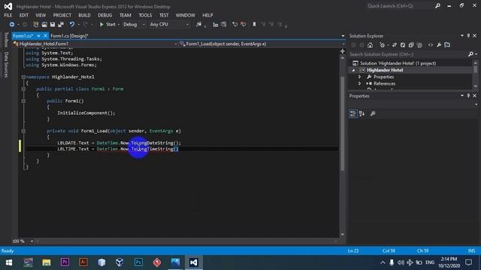Click Show All Files icon

pyautogui.click(x=419, y=45)
